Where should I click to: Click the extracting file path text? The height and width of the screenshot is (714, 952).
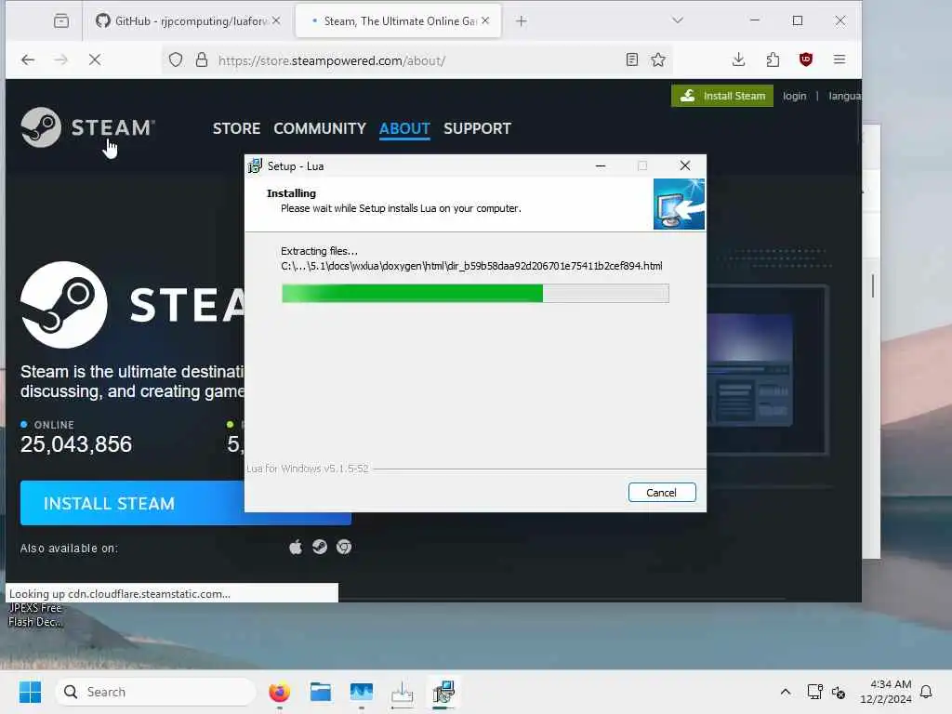(471, 266)
